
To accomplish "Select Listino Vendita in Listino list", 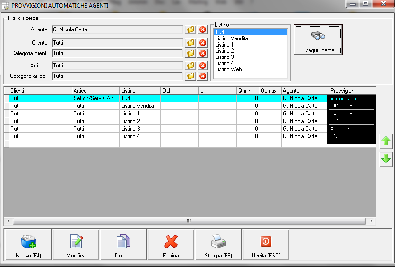I will [x=250, y=38].
